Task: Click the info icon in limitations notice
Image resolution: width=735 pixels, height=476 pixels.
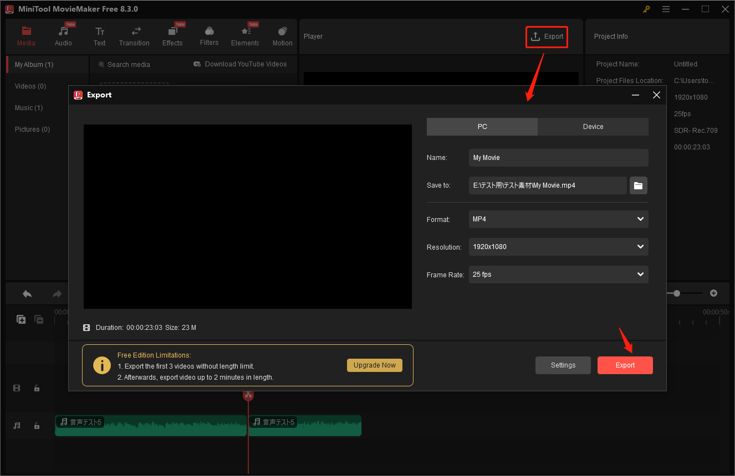Action: pyautogui.click(x=102, y=365)
